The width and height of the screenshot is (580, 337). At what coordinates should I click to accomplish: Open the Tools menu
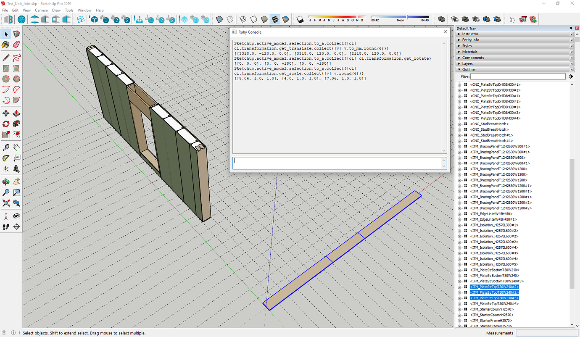[x=69, y=10]
